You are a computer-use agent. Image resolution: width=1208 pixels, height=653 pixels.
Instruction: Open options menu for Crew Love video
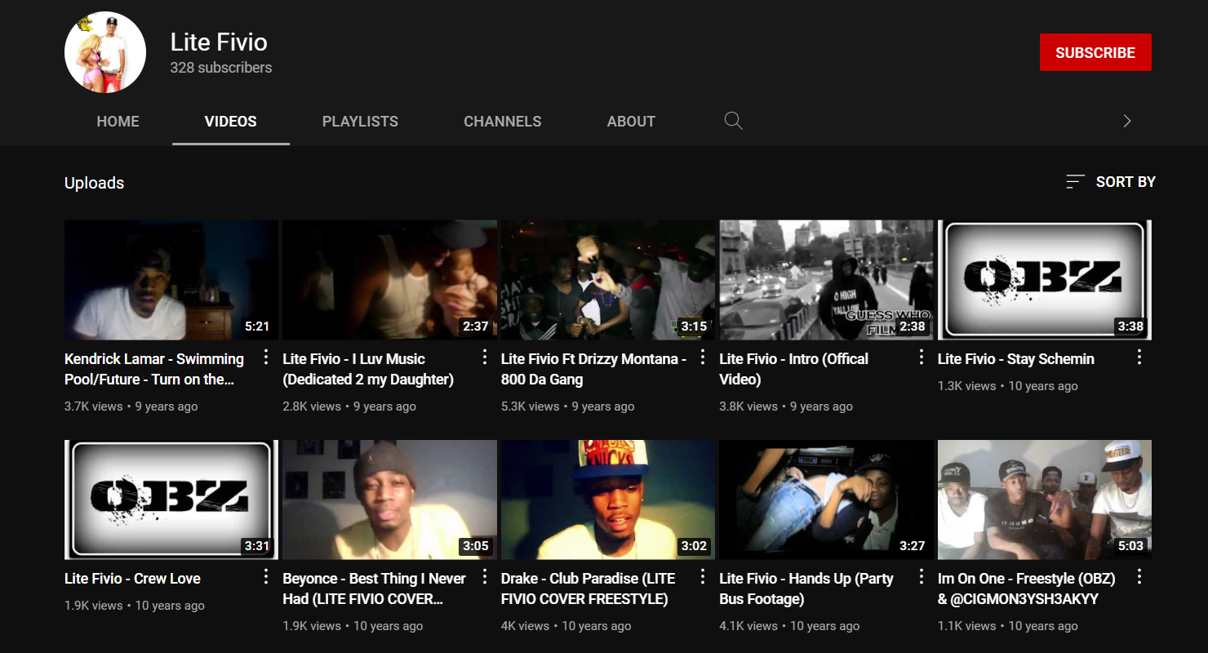266,577
